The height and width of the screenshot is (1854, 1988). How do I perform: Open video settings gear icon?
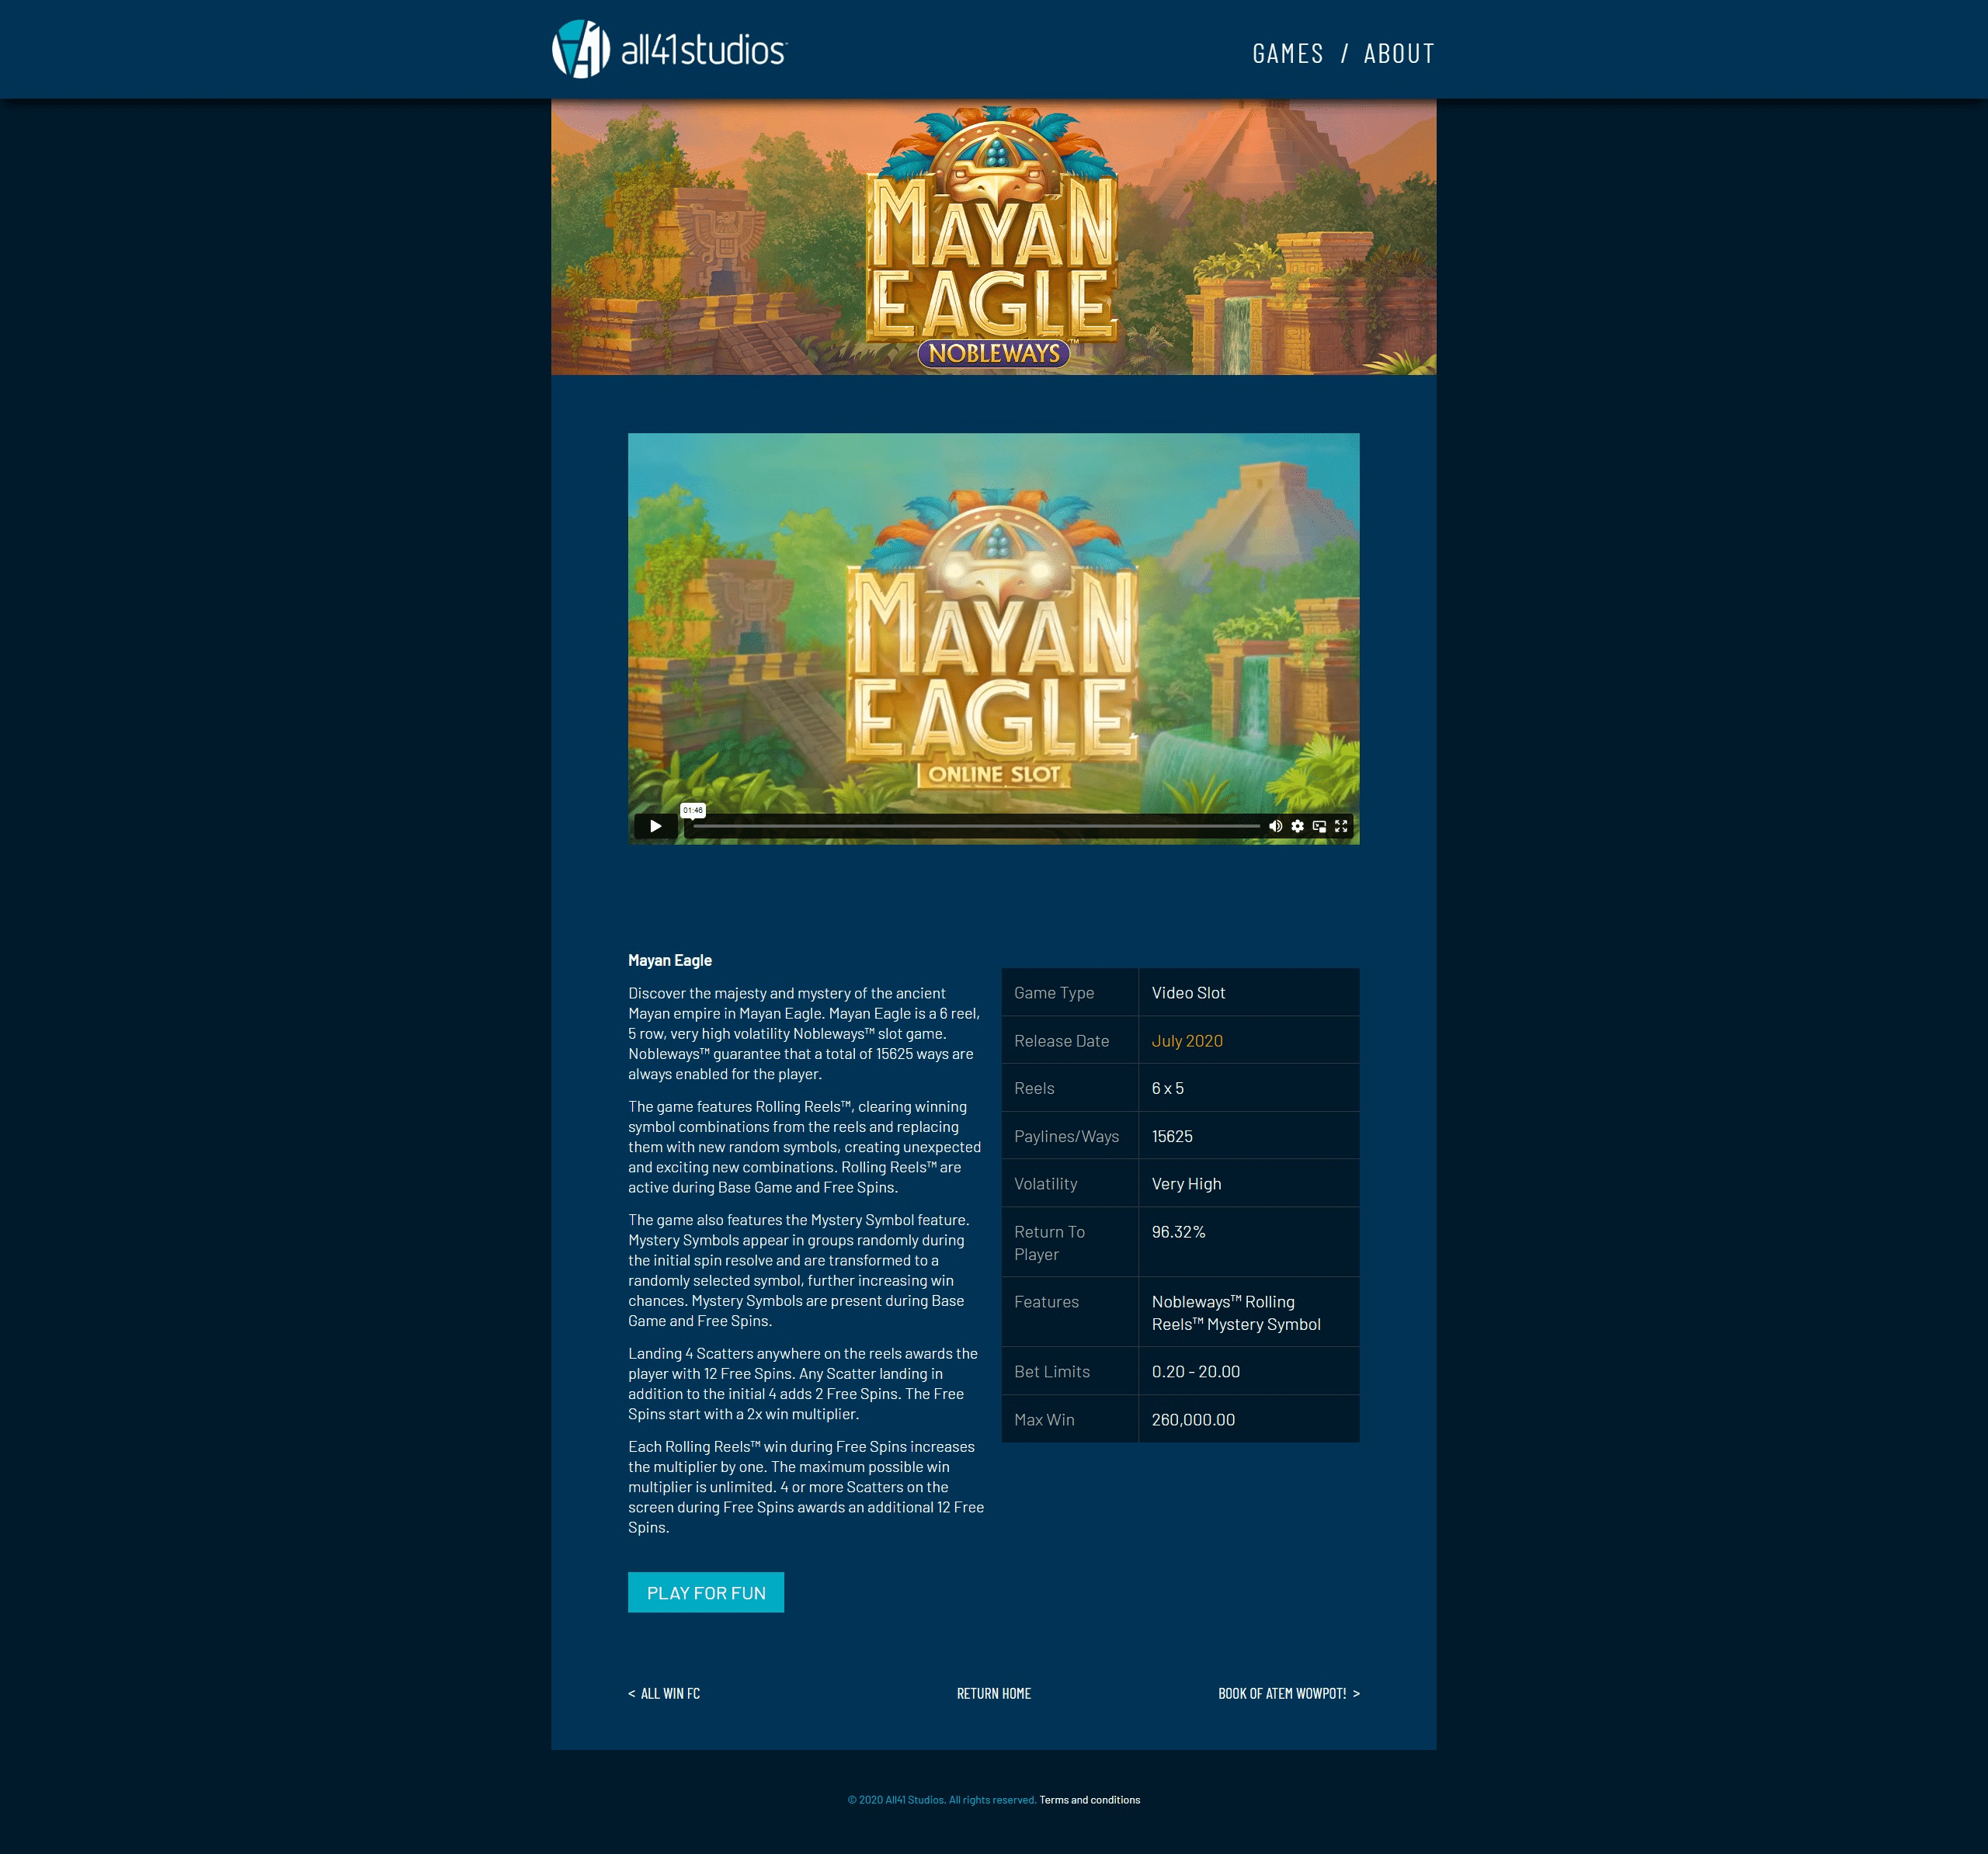[x=1297, y=826]
